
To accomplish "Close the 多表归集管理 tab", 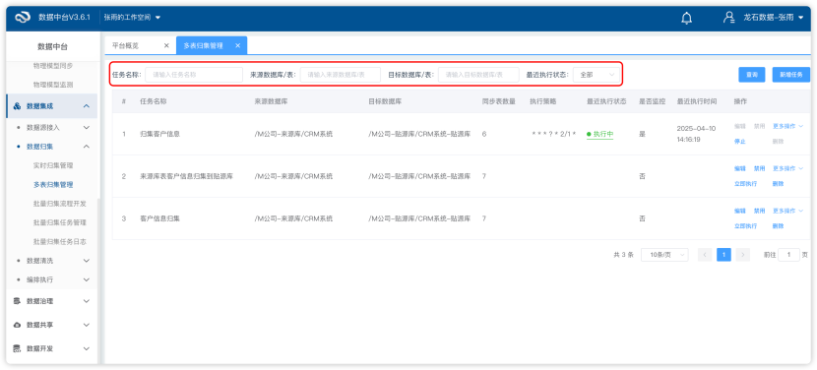I will [x=237, y=46].
